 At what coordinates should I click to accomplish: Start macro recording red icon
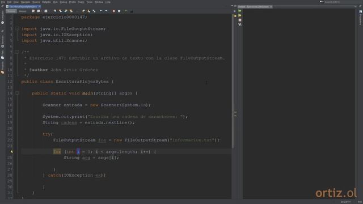click(113, 11)
